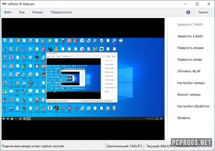Viewport: 215px width, 151px height.
Task: Click Обновить AE/AF
Action: click(x=189, y=71)
